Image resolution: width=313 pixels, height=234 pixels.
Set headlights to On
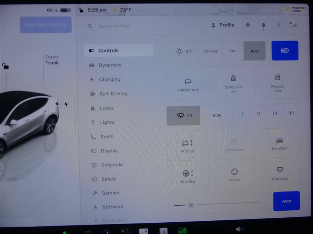[x=232, y=51]
